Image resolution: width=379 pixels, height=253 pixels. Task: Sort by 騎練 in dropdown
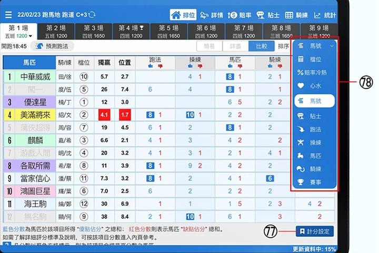coord(314,169)
